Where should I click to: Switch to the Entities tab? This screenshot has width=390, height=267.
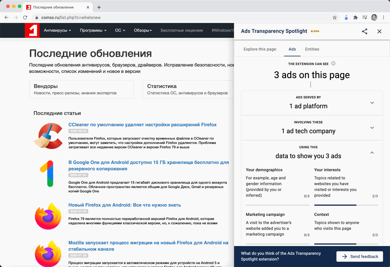click(312, 49)
